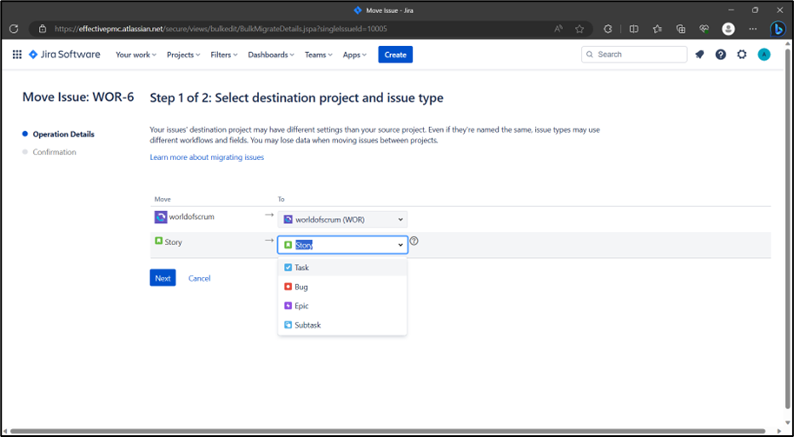Add this page to favorites star

(x=579, y=29)
